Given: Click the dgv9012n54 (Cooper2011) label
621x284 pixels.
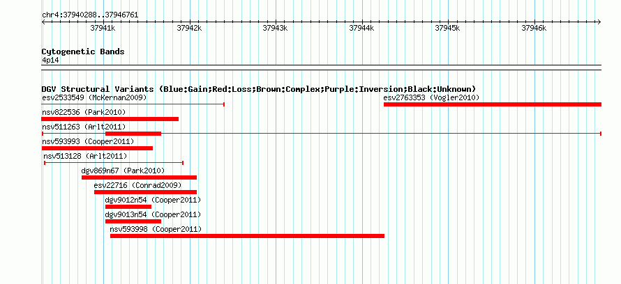Looking at the screenshot, I should pos(153,200).
